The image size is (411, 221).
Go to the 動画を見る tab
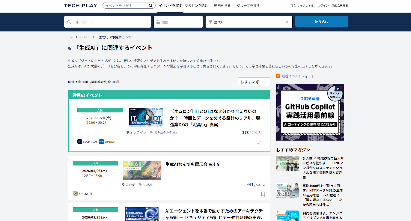[222, 6]
